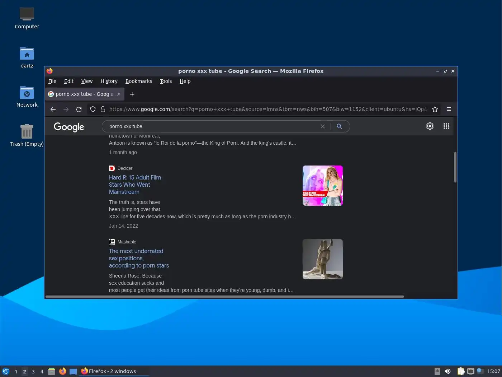The width and height of the screenshot is (502, 377).
Task: Click the 'Jan 14, 2022' date text
Action: coord(123,226)
